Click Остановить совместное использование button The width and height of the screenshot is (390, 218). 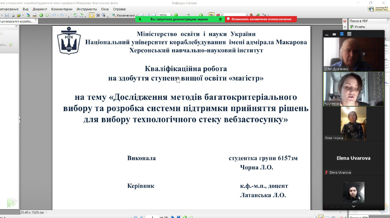tap(261, 19)
